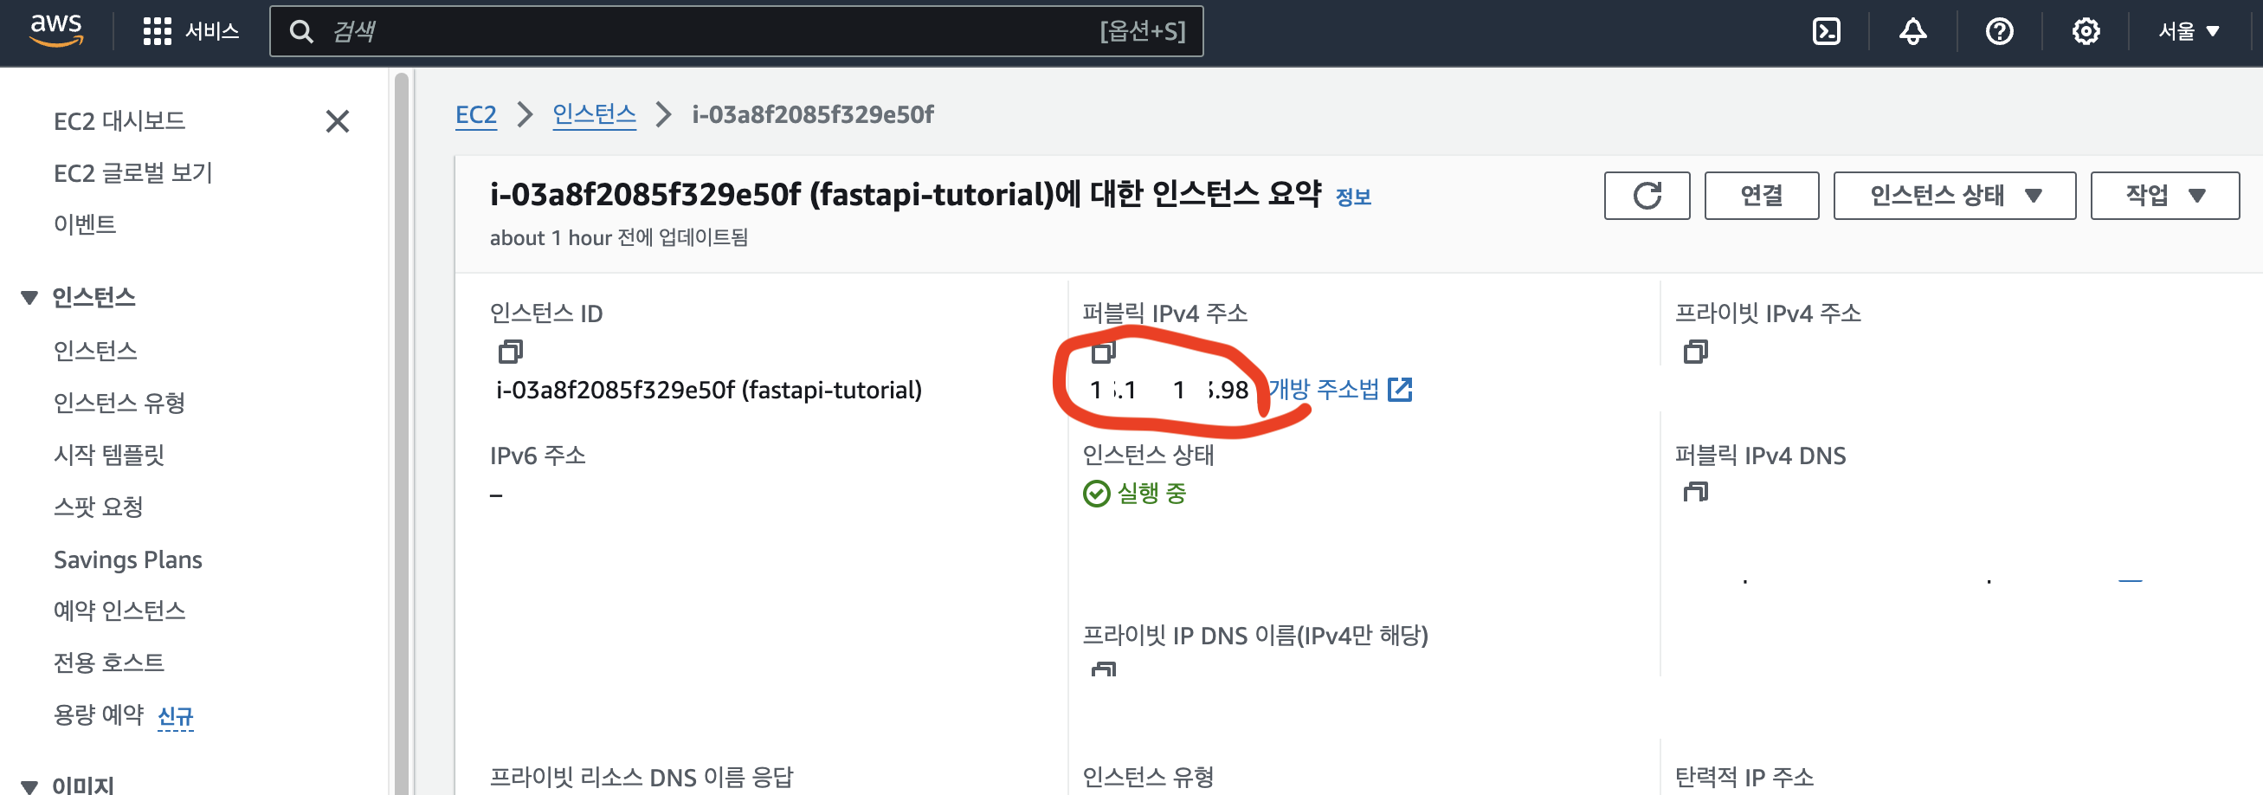Viewport: 2263px width, 795px height.
Task: Expand the 서울 region dropdown
Action: coord(2189,32)
